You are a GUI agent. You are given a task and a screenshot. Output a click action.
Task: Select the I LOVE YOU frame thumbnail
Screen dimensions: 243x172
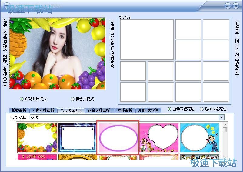[x=37, y=157]
